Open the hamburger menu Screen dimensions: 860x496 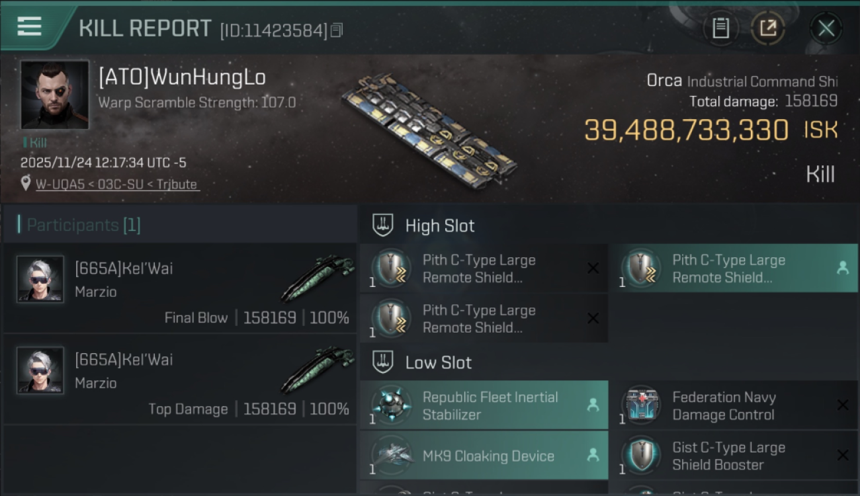29,26
